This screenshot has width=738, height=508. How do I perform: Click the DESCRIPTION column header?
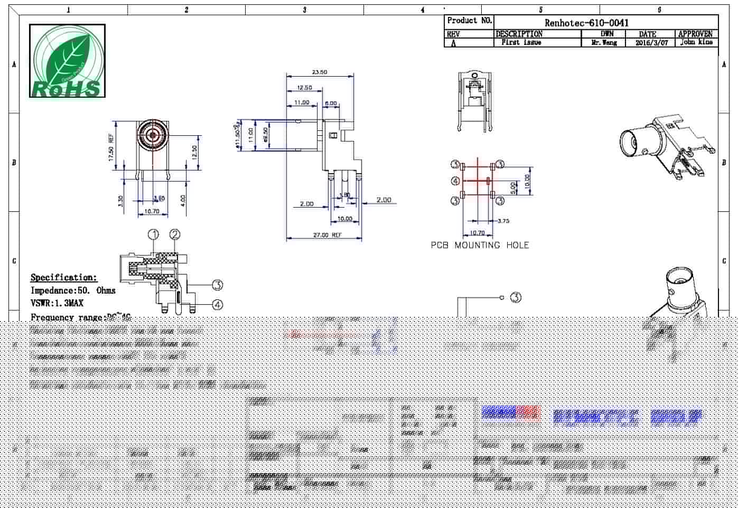(519, 33)
